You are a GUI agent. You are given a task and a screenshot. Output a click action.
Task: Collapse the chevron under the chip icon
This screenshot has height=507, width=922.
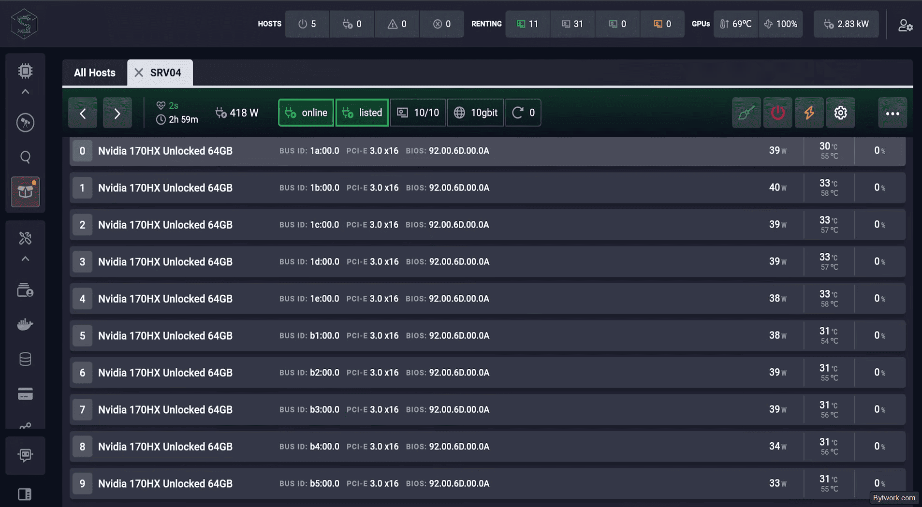(x=25, y=92)
